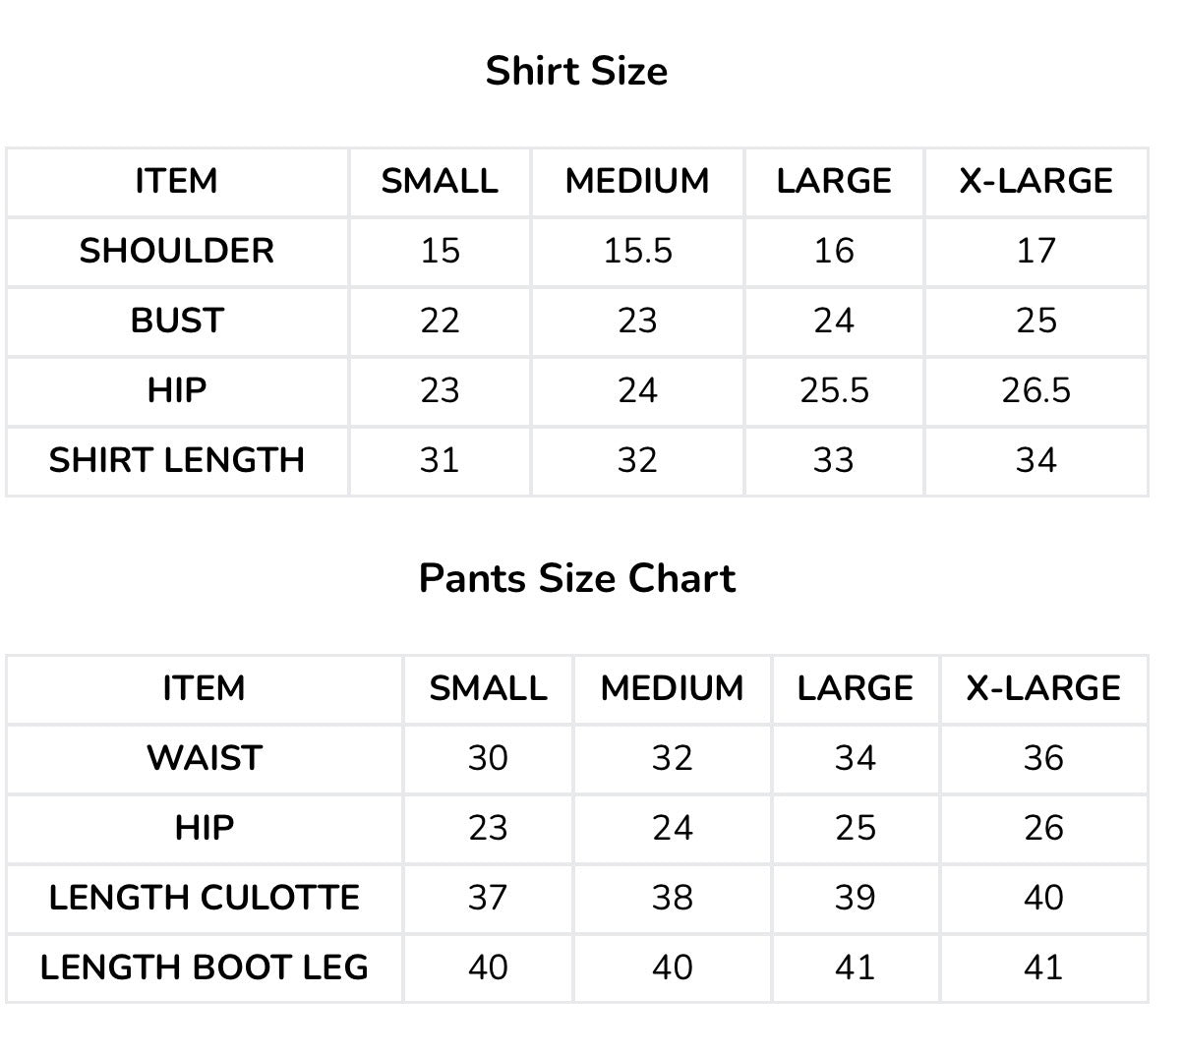Click the WAIST row label
Image resolution: width=1183 pixels, height=1055 pixels.
point(205,758)
